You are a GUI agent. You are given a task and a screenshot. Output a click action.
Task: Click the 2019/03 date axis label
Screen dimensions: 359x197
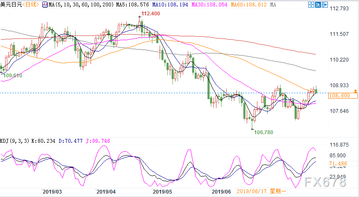click(x=52, y=192)
